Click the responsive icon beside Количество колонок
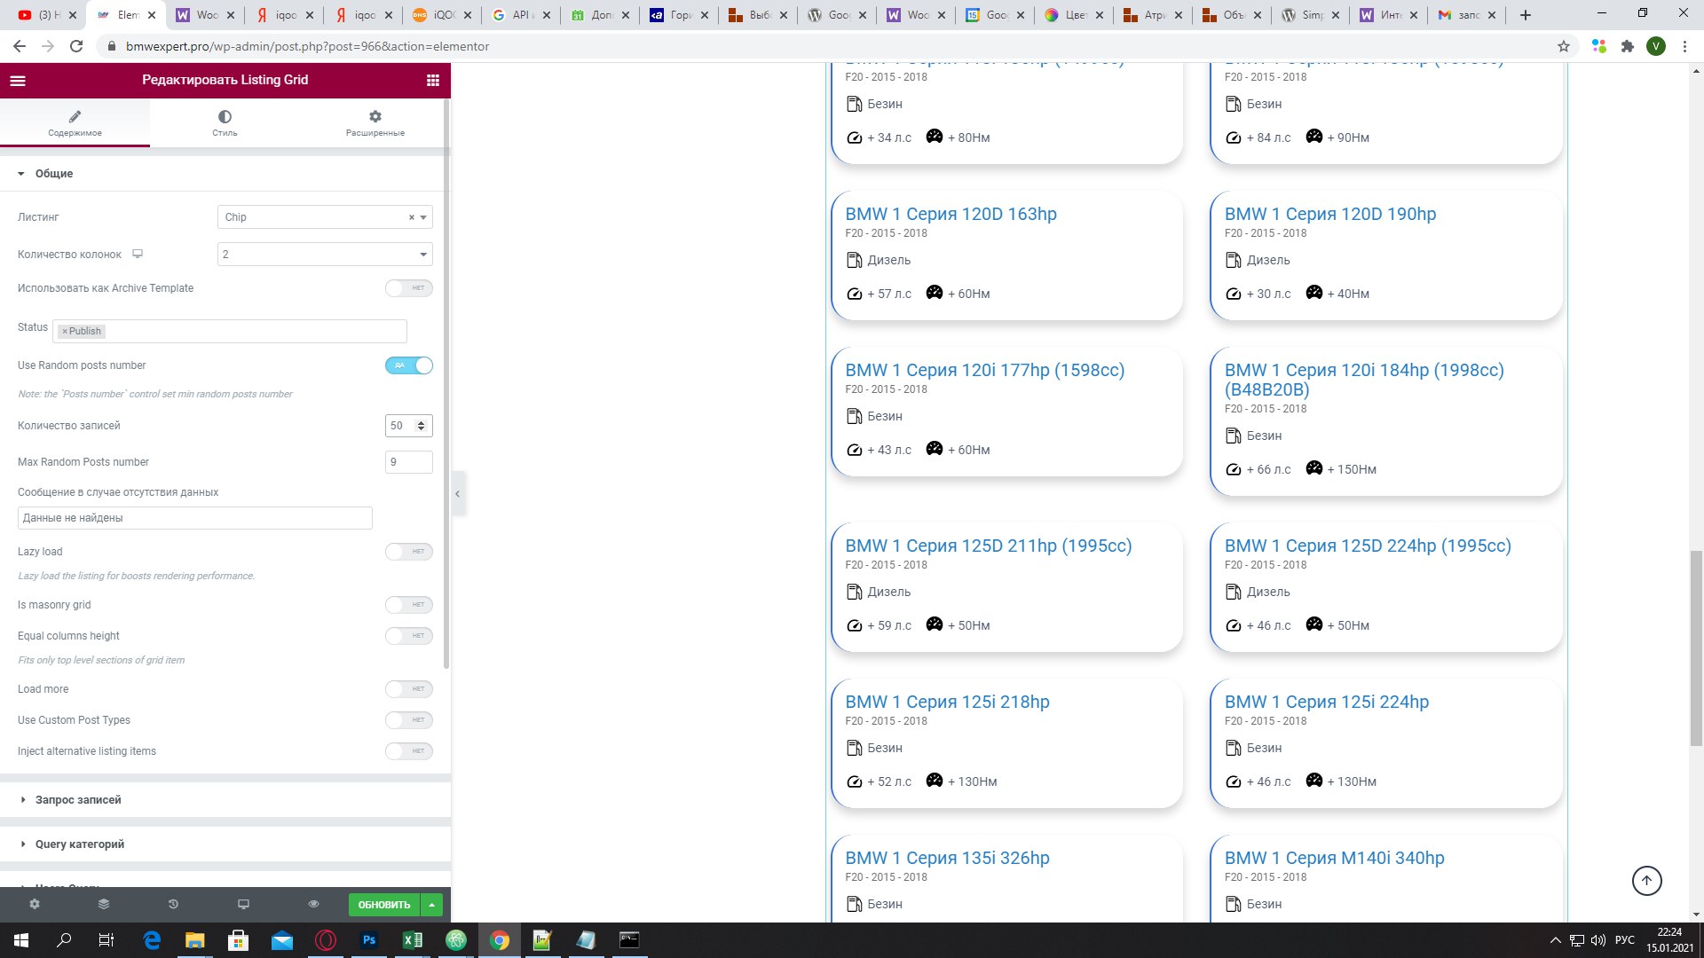 138,254
